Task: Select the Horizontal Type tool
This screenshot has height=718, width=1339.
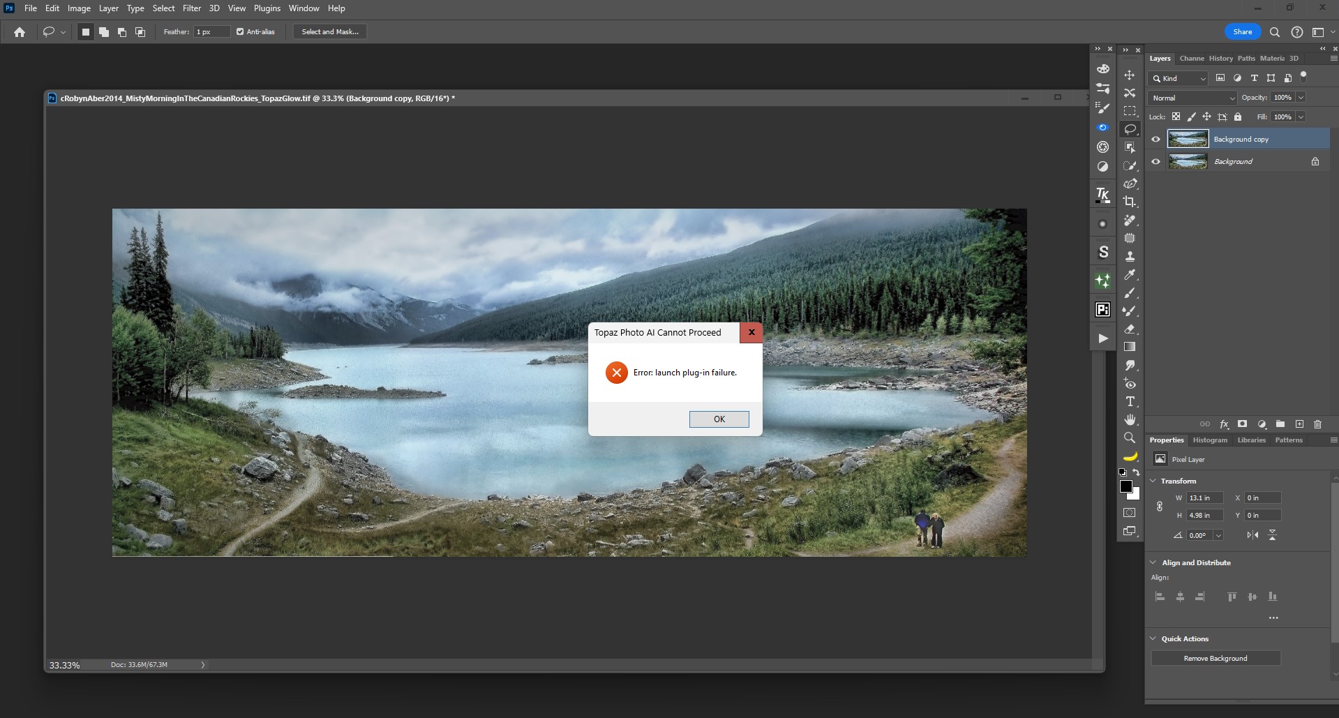Action: pos(1129,401)
